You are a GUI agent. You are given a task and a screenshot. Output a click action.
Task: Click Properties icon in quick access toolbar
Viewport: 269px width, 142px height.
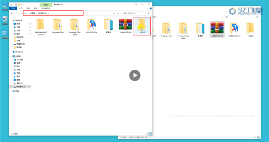pos(16,4)
